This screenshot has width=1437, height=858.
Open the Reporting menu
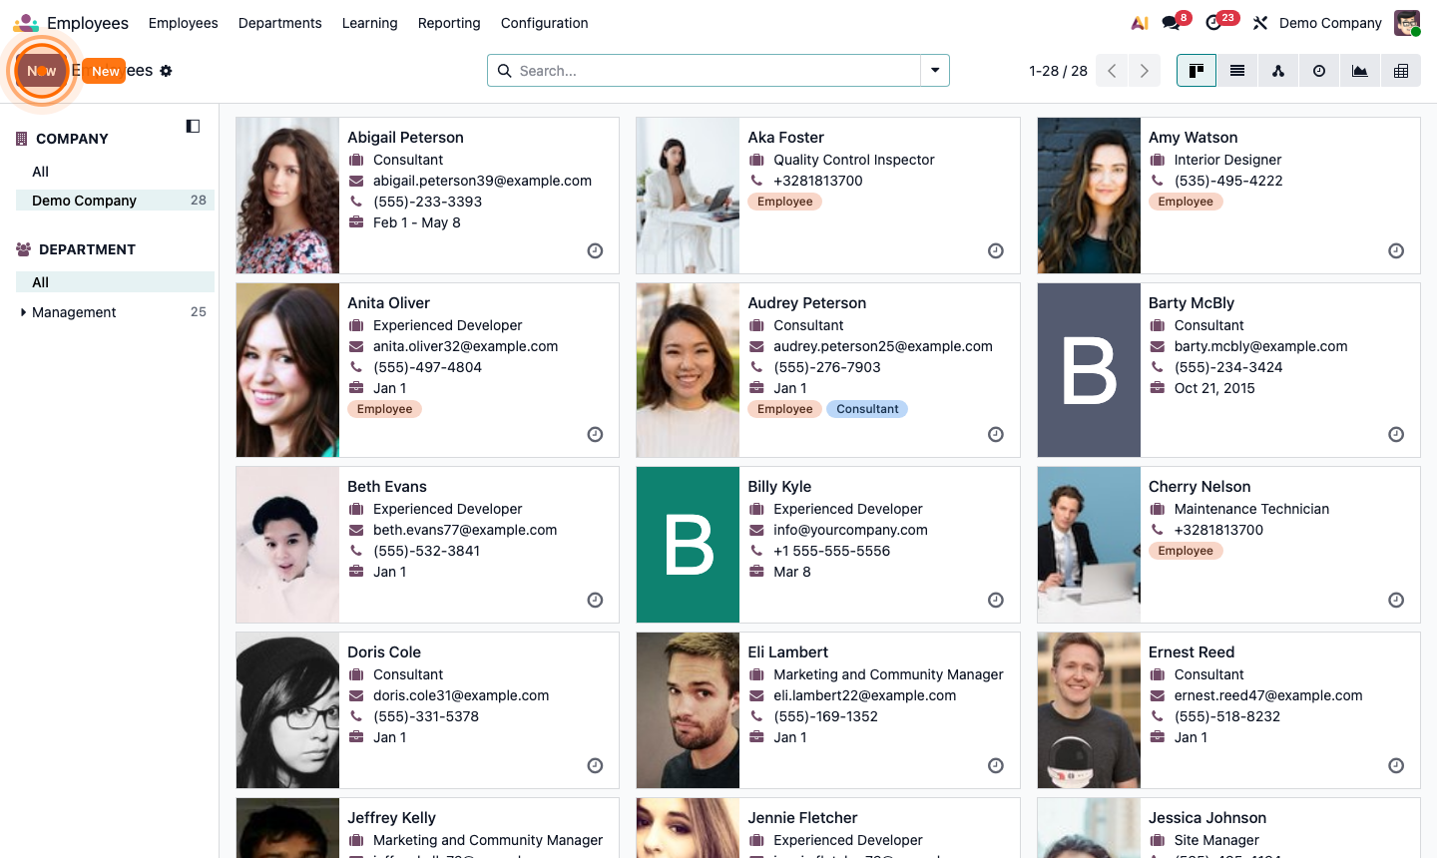(449, 22)
